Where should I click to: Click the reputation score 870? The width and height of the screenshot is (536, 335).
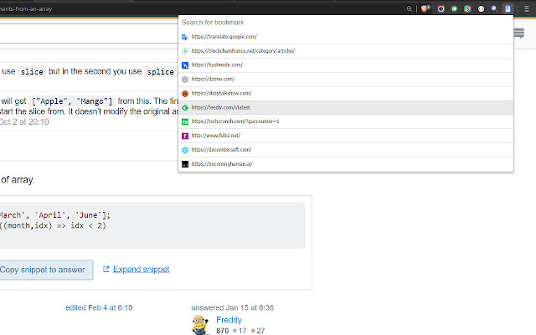coord(222,331)
